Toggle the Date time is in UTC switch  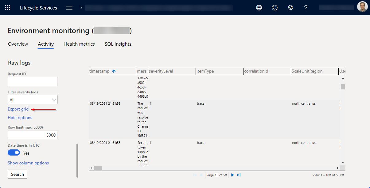tap(14, 152)
